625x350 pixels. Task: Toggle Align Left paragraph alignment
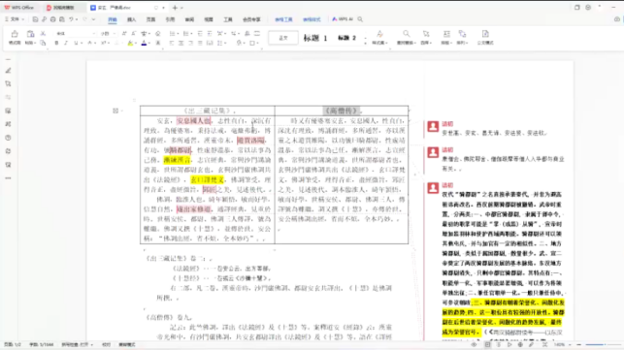[x=172, y=43]
